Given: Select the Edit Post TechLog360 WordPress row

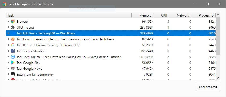Looking at the screenshot, I should [111, 33].
